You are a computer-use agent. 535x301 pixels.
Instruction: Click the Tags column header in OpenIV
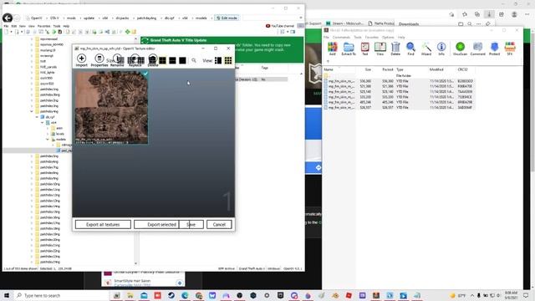click(x=264, y=68)
